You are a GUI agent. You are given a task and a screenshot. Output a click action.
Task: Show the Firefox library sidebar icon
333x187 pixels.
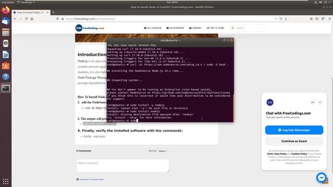click(x=311, y=19)
